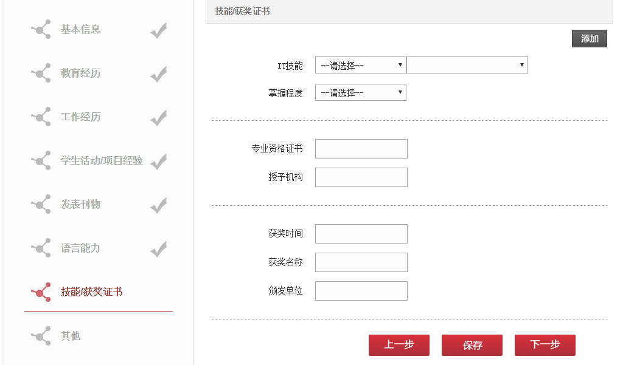Screen dimensions: 623x365
Task: Open the 语言能力 section
Action: (80, 248)
